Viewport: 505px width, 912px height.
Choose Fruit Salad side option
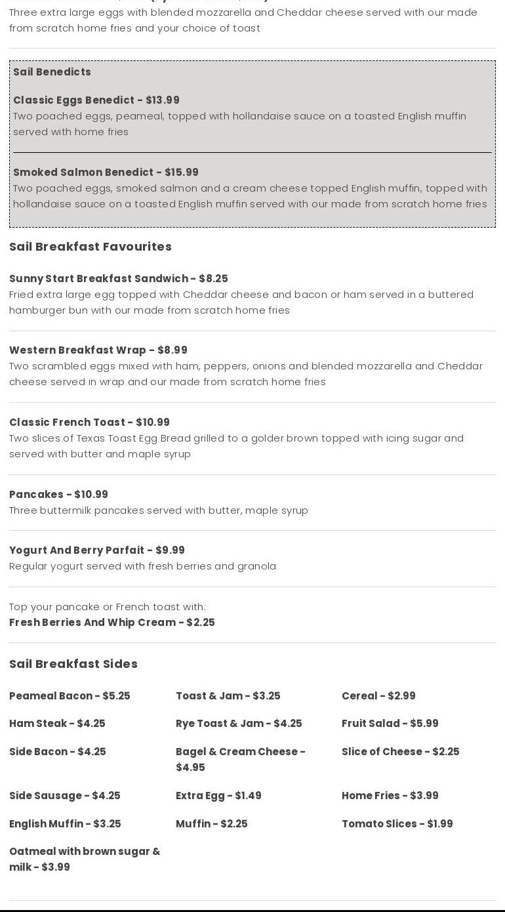coord(390,724)
